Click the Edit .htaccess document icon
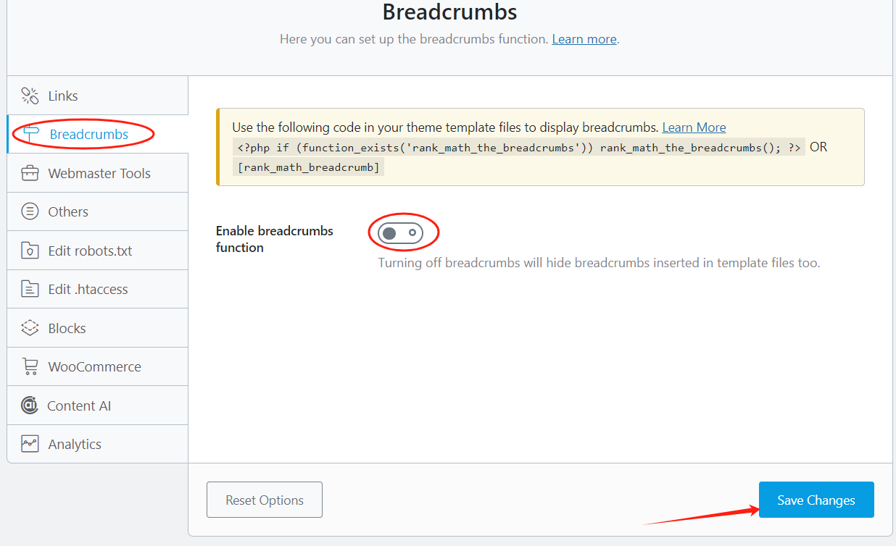The height and width of the screenshot is (546, 896). [30, 289]
